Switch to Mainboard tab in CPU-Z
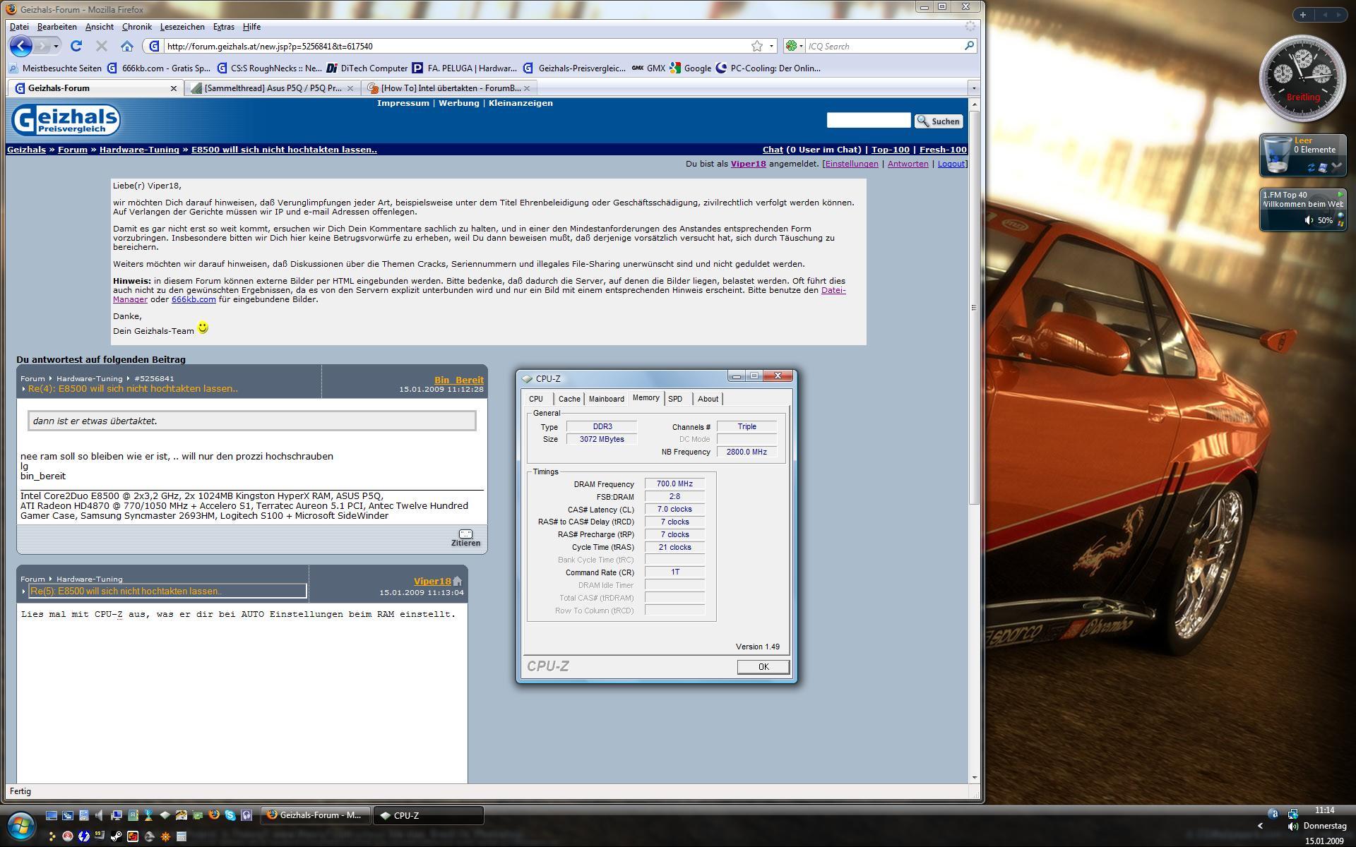 [x=606, y=399]
